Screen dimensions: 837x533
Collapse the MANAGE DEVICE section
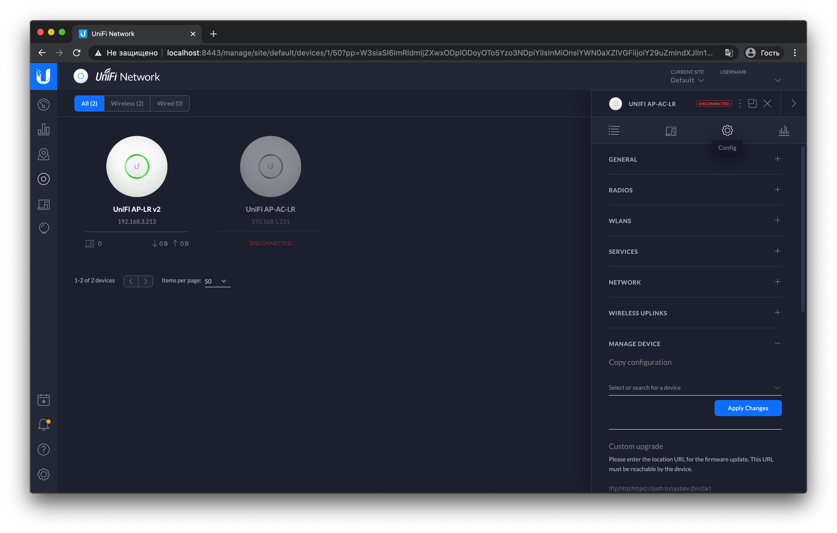[777, 343]
